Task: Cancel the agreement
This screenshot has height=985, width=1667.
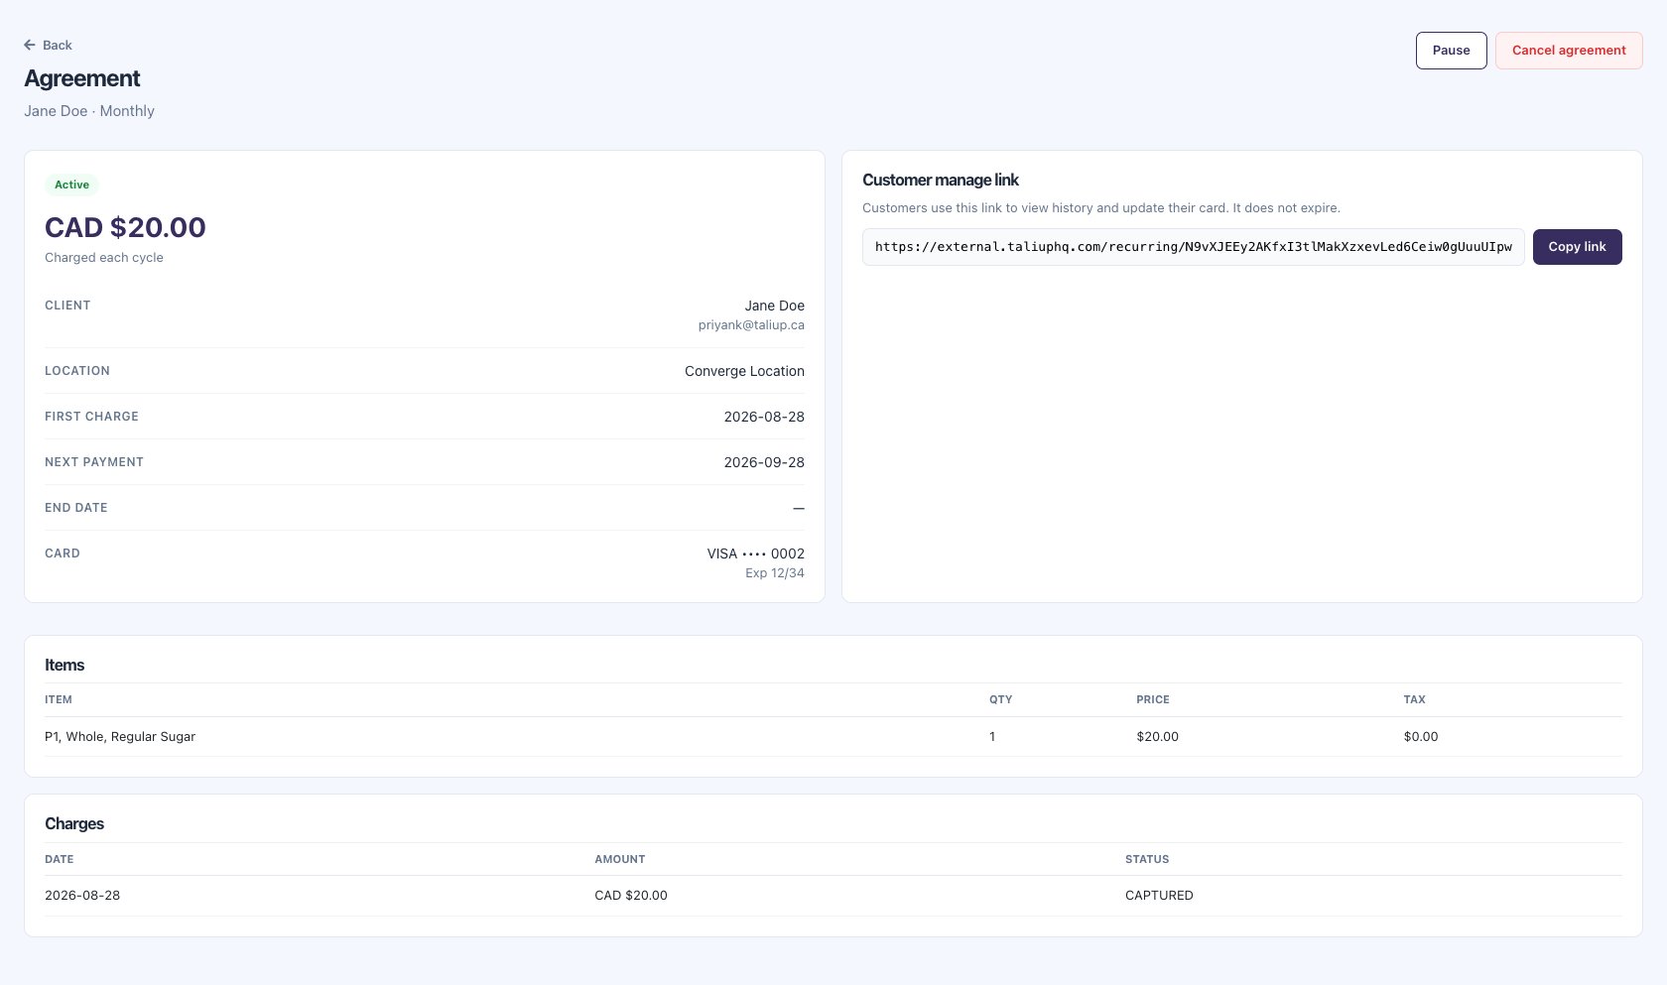Action: click(x=1569, y=51)
